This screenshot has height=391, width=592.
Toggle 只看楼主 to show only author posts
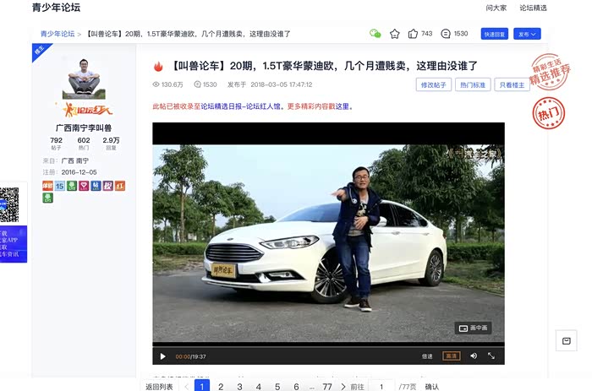coord(512,84)
